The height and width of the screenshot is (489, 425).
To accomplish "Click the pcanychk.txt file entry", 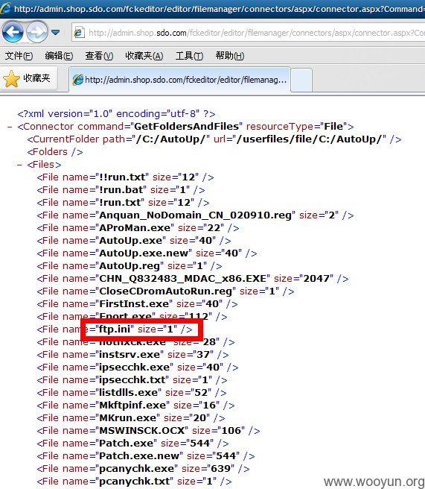I will (x=134, y=482).
